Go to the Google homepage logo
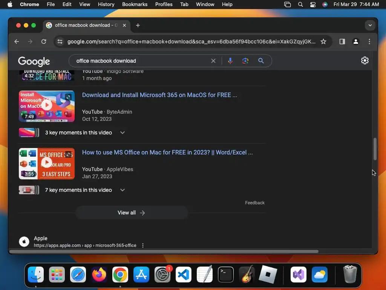Image resolution: width=386 pixels, height=290 pixels. [34, 62]
